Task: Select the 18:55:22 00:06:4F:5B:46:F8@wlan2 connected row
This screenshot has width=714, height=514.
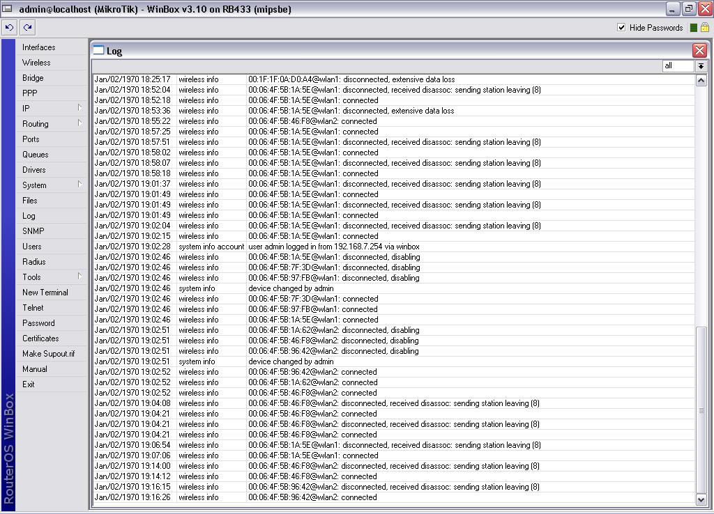Action: coord(393,121)
